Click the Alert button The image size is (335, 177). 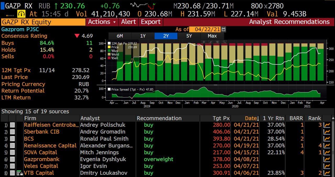coord(129,22)
